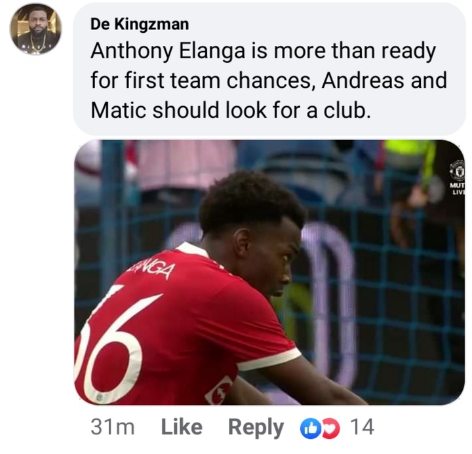Open the attached photo of the player
This screenshot has height=454, width=472.
[x=269, y=273]
